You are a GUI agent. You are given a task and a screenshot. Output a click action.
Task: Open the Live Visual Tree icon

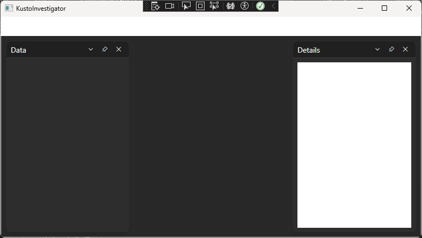(x=155, y=6)
